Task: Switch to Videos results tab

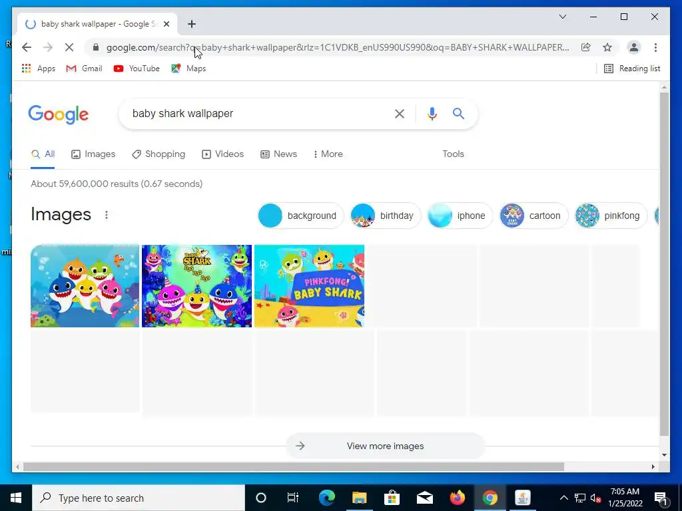Action: point(222,154)
